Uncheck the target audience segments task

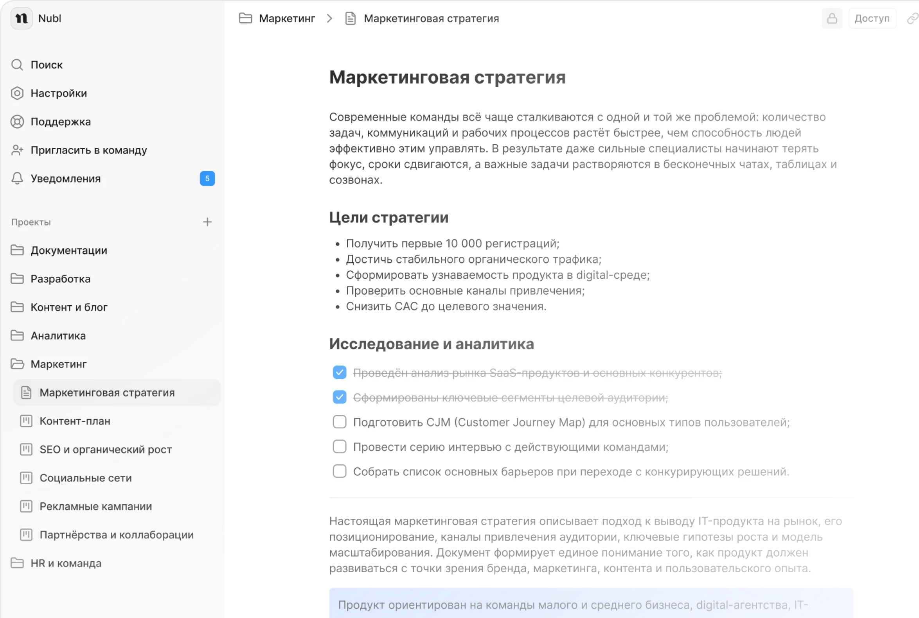click(x=339, y=397)
